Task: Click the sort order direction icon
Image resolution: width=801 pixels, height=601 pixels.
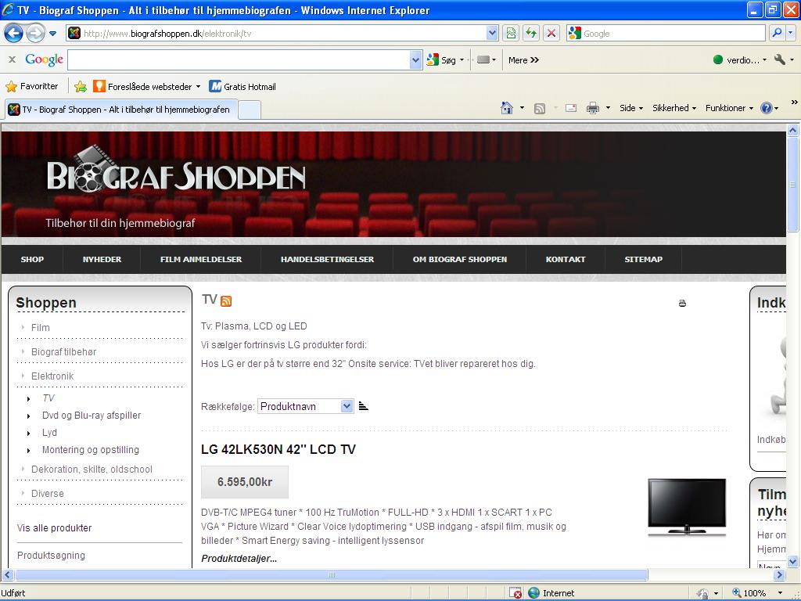Action: [363, 406]
